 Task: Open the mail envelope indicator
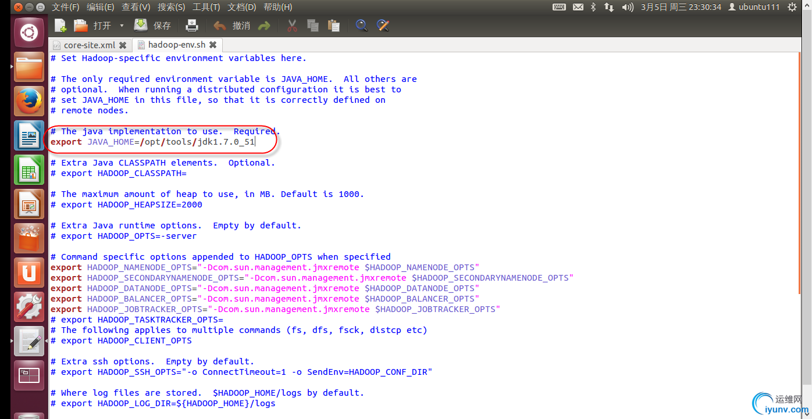[578, 7]
